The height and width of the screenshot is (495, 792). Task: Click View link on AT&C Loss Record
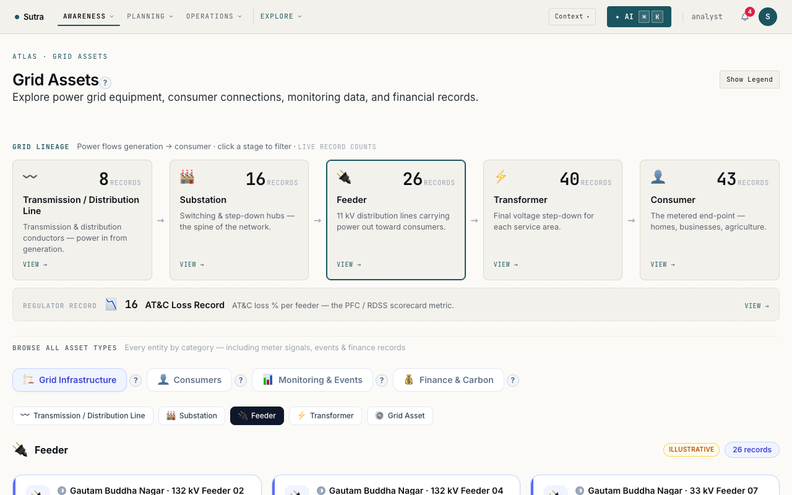point(757,306)
